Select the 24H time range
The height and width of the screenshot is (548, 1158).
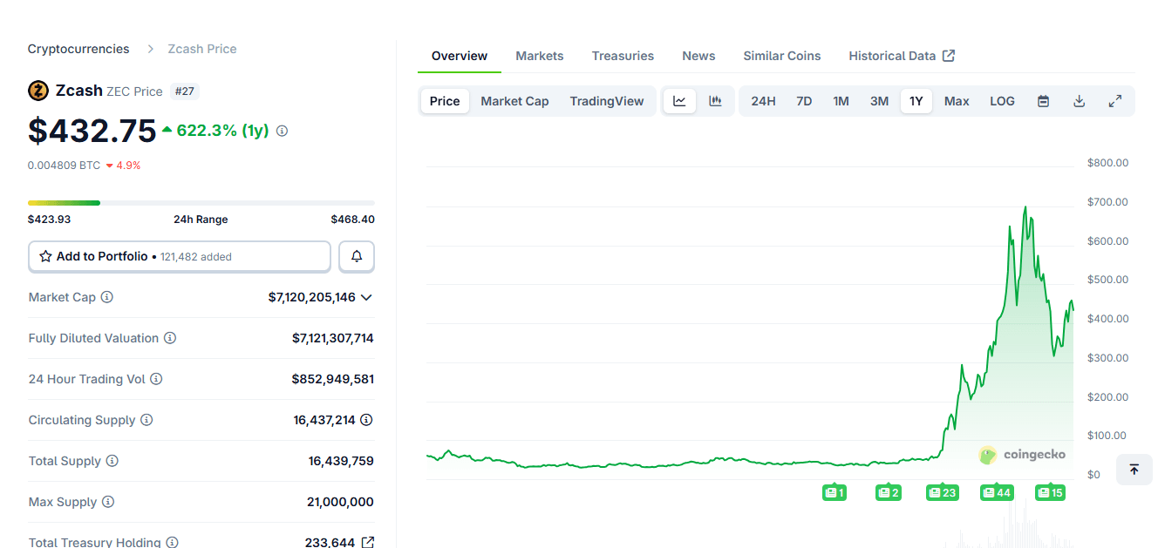[x=763, y=101]
